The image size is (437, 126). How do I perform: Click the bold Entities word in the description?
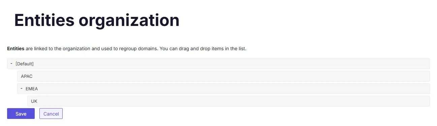pos(15,49)
